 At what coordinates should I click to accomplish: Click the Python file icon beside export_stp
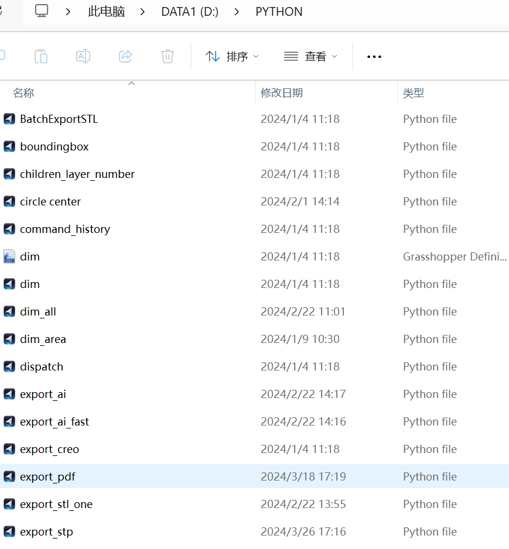click(x=9, y=531)
